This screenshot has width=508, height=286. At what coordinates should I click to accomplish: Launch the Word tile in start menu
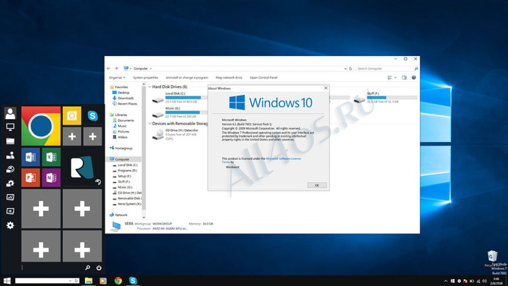[x=31, y=157]
